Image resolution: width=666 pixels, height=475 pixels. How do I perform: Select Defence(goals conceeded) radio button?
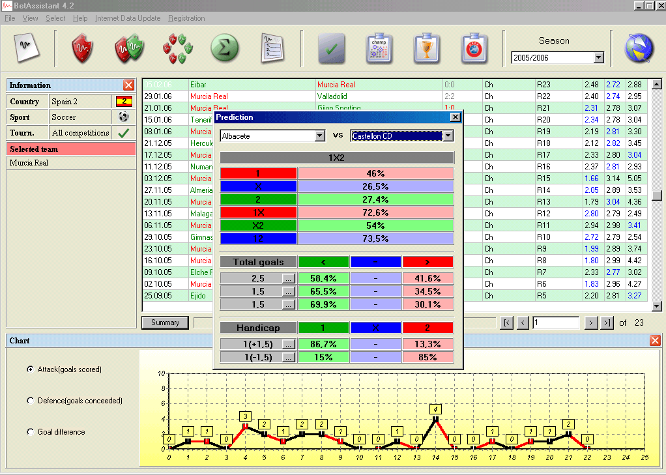pos(31,401)
